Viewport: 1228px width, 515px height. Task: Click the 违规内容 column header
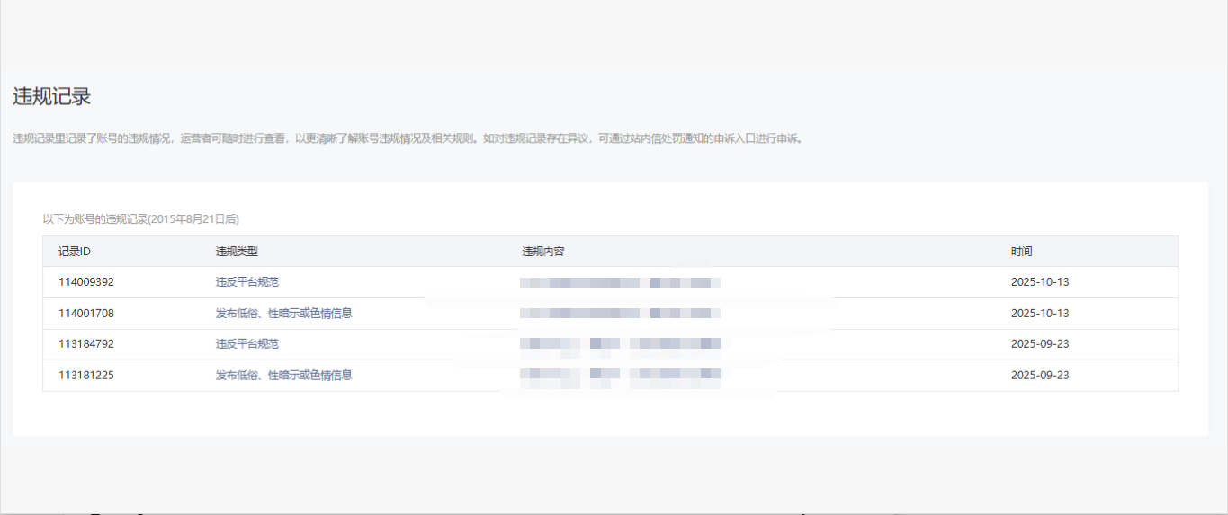point(543,252)
